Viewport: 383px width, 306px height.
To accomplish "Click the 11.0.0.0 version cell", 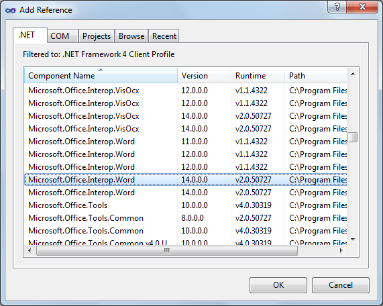I will 195,142.
